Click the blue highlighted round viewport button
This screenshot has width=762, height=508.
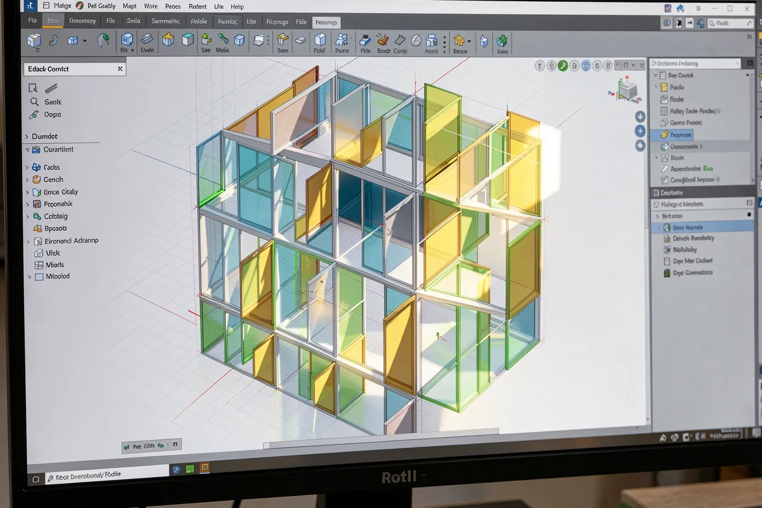586,66
